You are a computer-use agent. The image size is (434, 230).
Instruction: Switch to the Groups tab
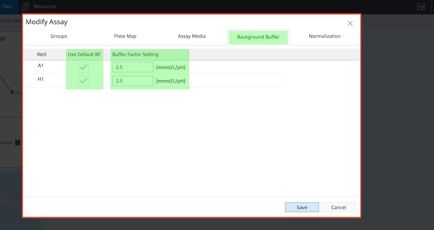tap(59, 36)
